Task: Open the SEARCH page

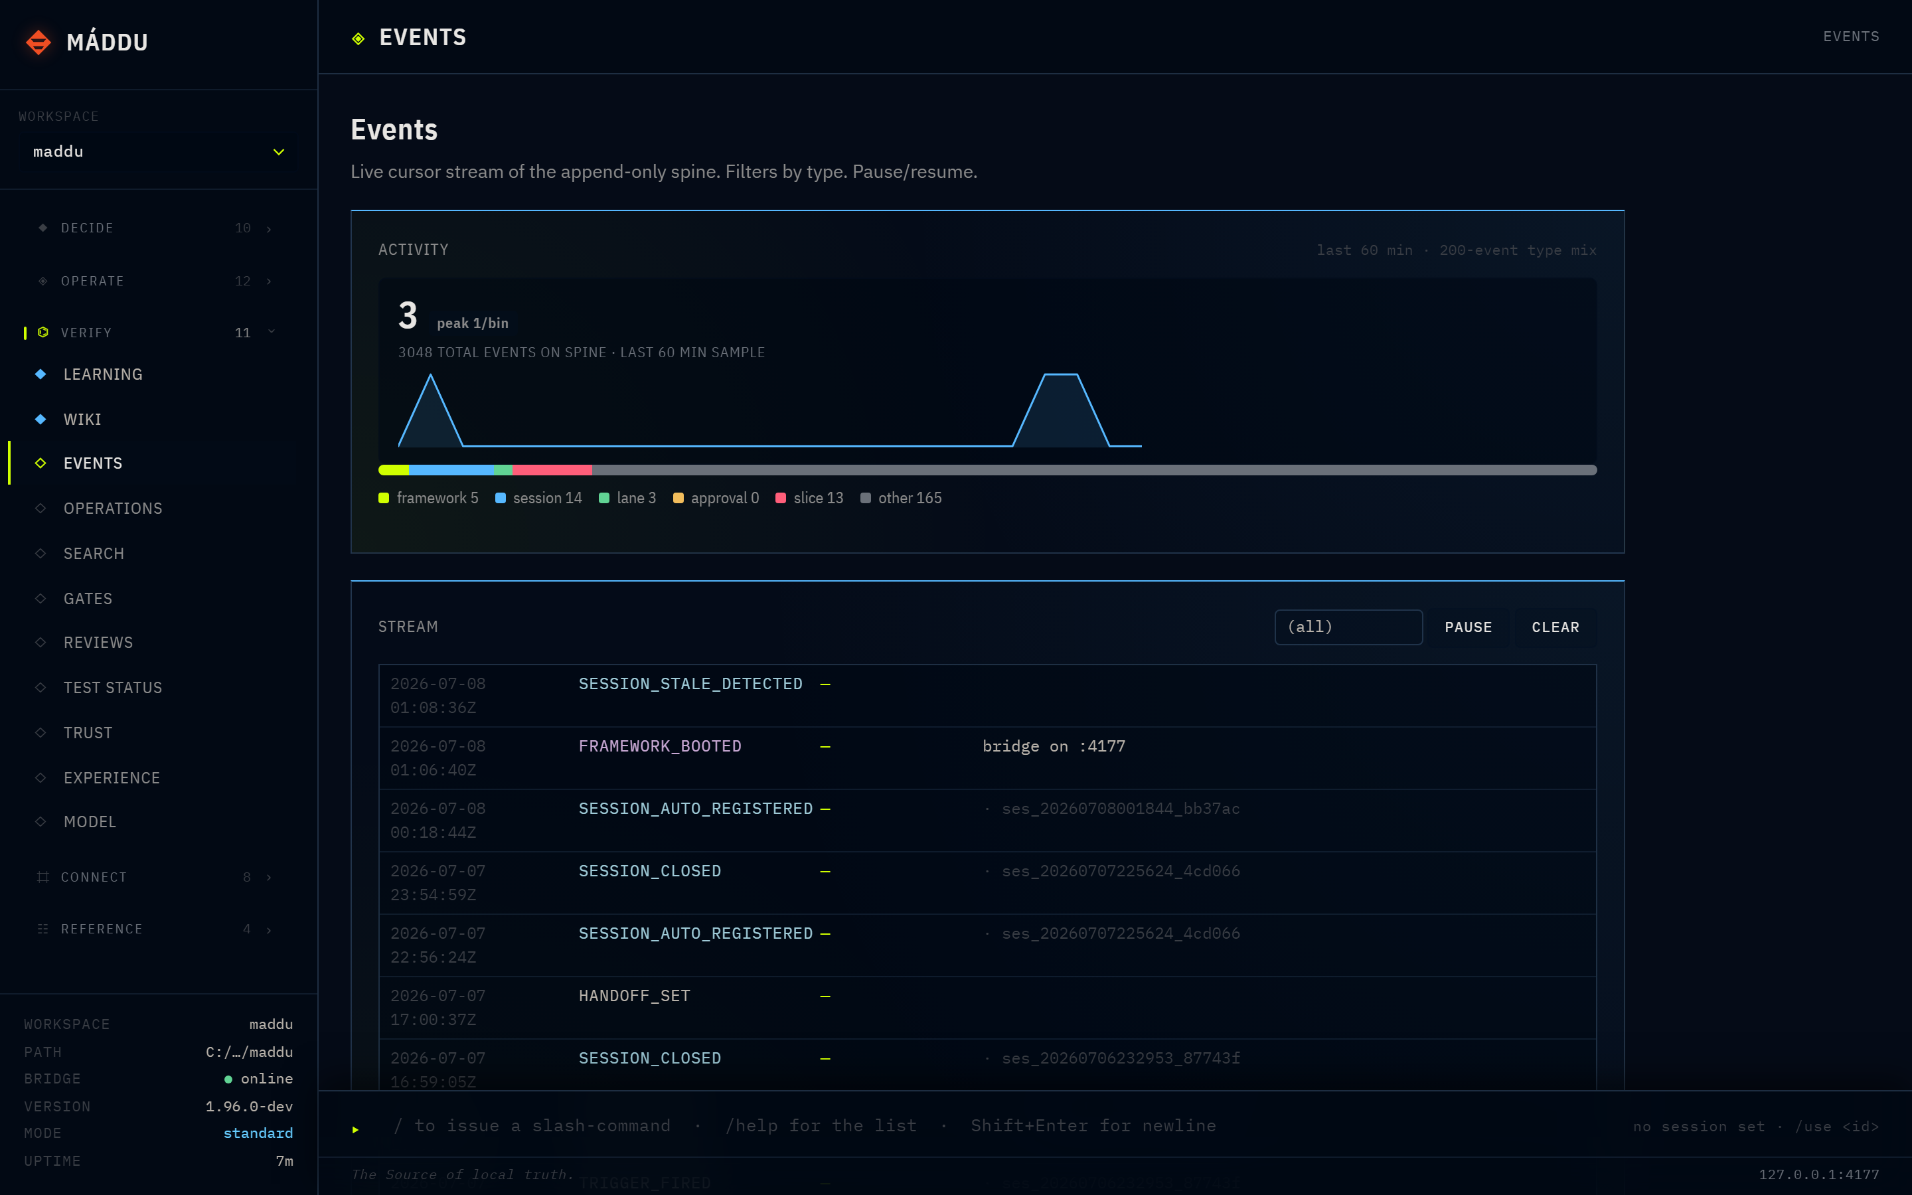Action: (93, 554)
